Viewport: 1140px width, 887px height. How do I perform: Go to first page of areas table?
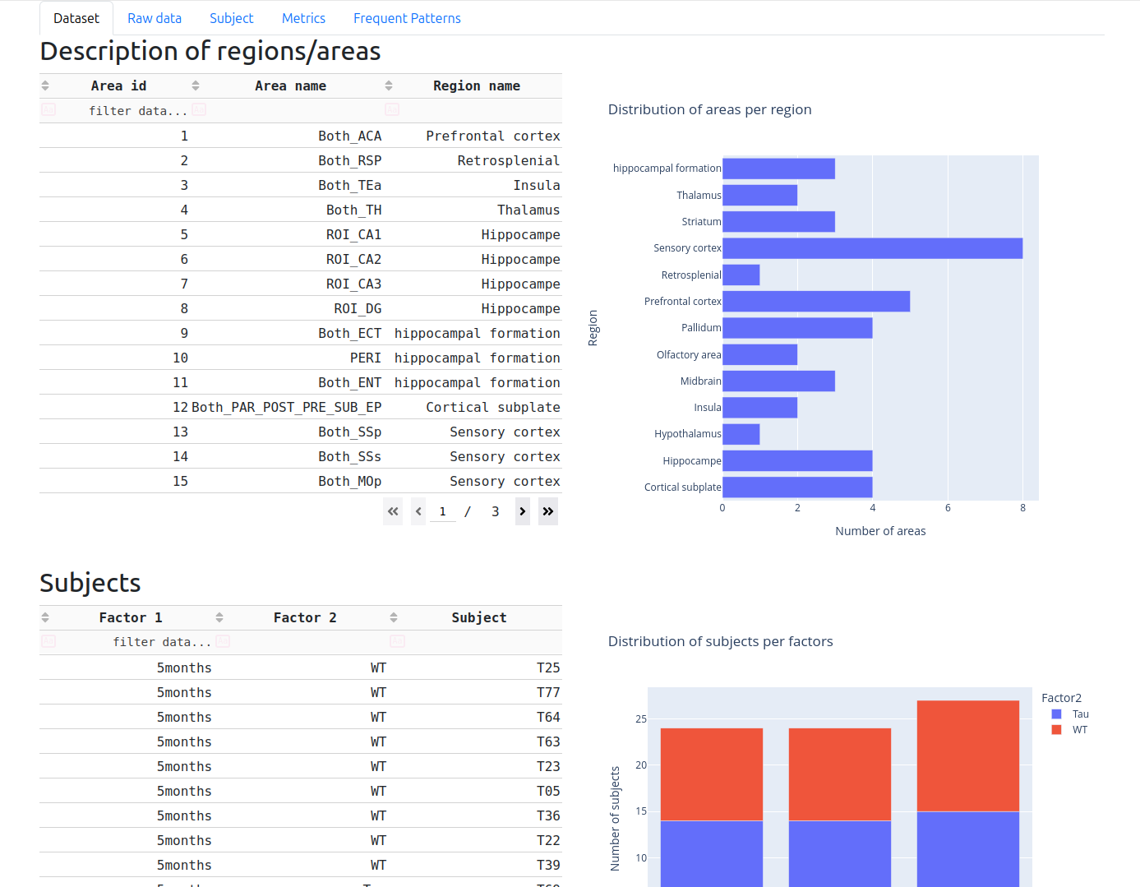click(x=393, y=511)
